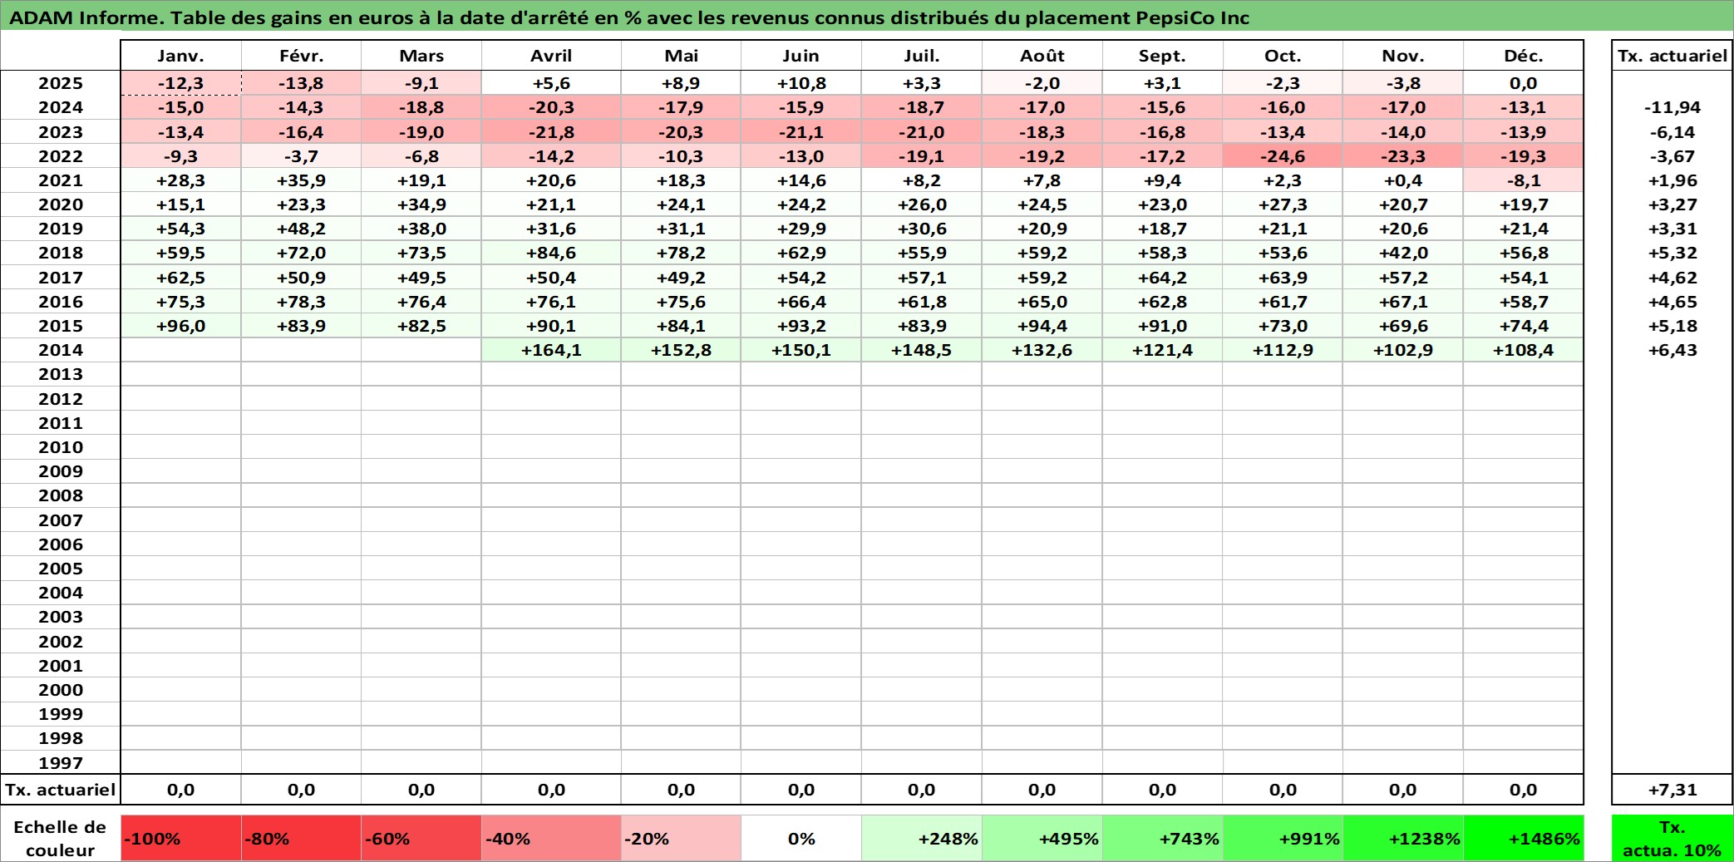This screenshot has height=862, width=1734.
Task: Click the -24,6 cell for October 2022
Action: [x=1283, y=156]
